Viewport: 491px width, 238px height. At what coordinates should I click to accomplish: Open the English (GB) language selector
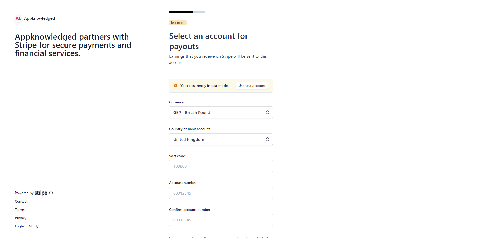tap(27, 226)
